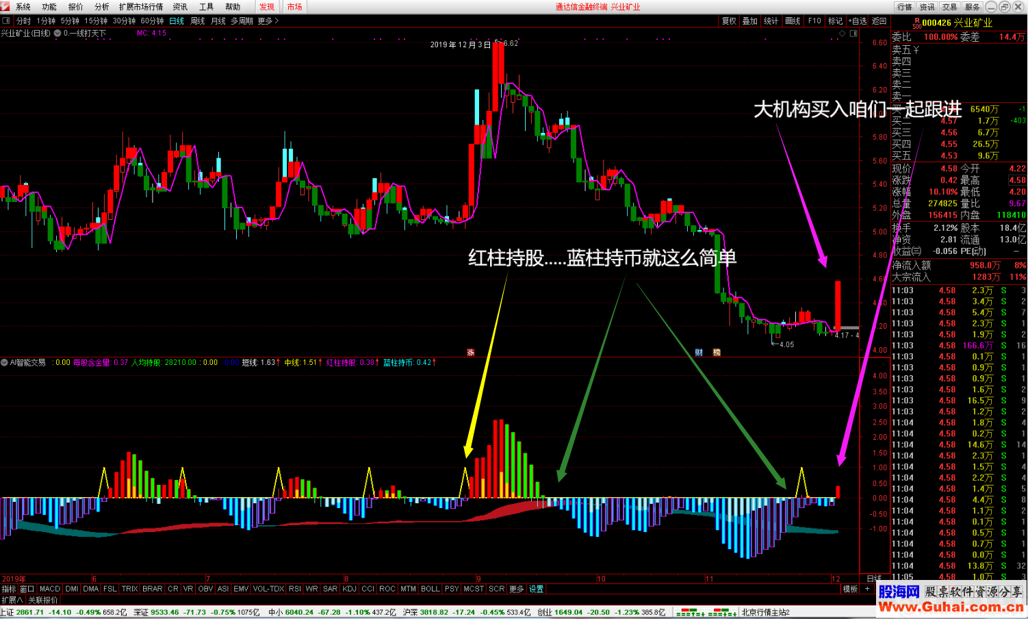Open the 模板 template dropdown
Image resolution: width=1028 pixels, height=619 pixels.
coord(850,589)
